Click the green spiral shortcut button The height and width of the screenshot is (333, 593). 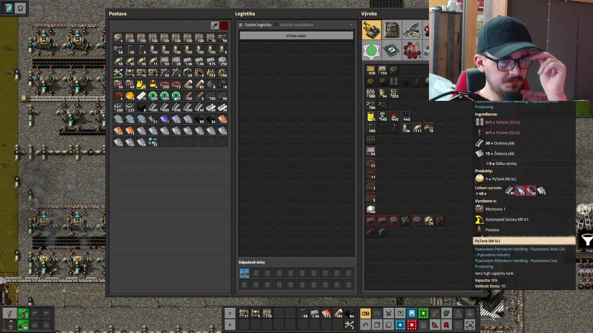[x=447, y=314]
